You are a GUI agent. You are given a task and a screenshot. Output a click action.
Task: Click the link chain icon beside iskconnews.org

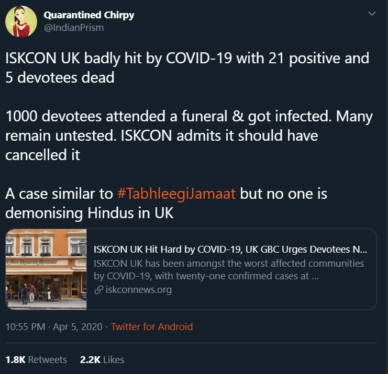98,290
